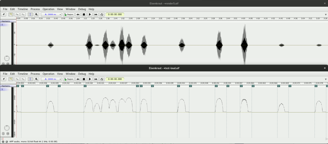The height and width of the screenshot is (144, 328).
Task: Click the zoom tool in render5.aif toolbar
Action: point(36,14)
